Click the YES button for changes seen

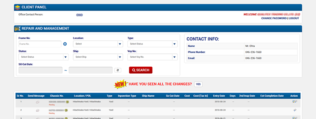198,84
